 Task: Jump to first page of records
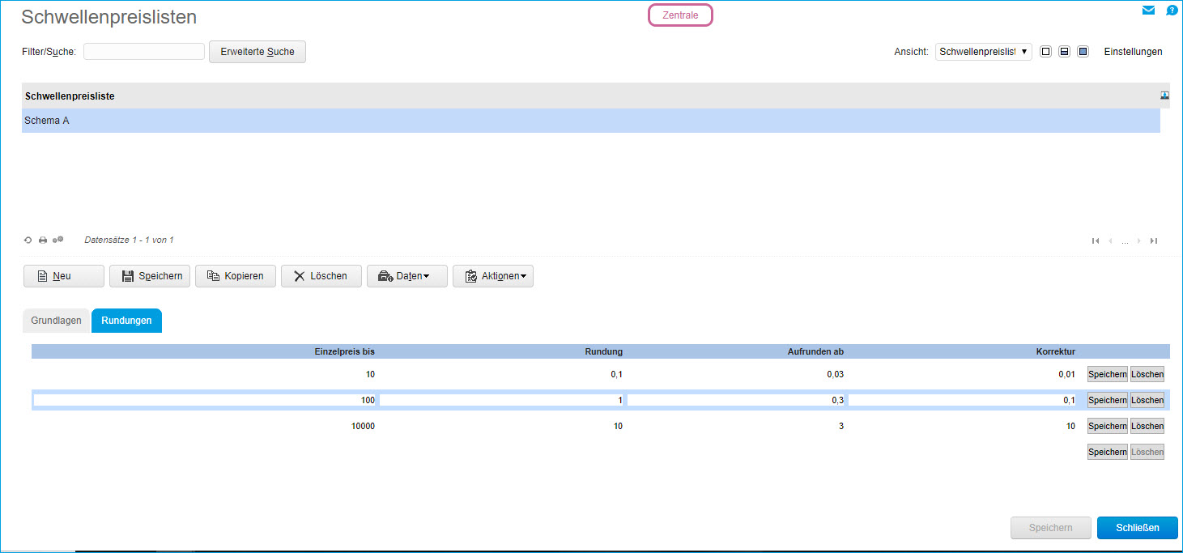[x=1096, y=240]
